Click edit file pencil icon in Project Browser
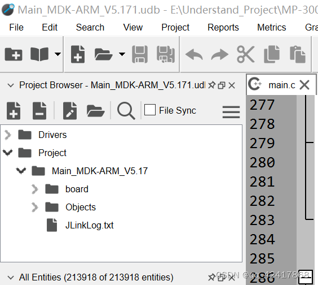Viewport: 318px width, 285px height. pyautogui.click(x=70, y=111)
